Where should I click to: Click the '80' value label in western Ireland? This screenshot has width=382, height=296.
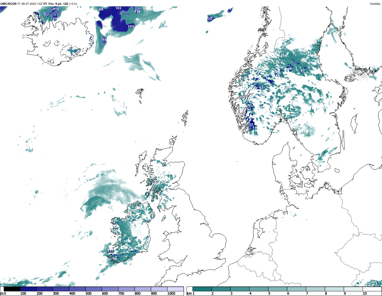124,220
